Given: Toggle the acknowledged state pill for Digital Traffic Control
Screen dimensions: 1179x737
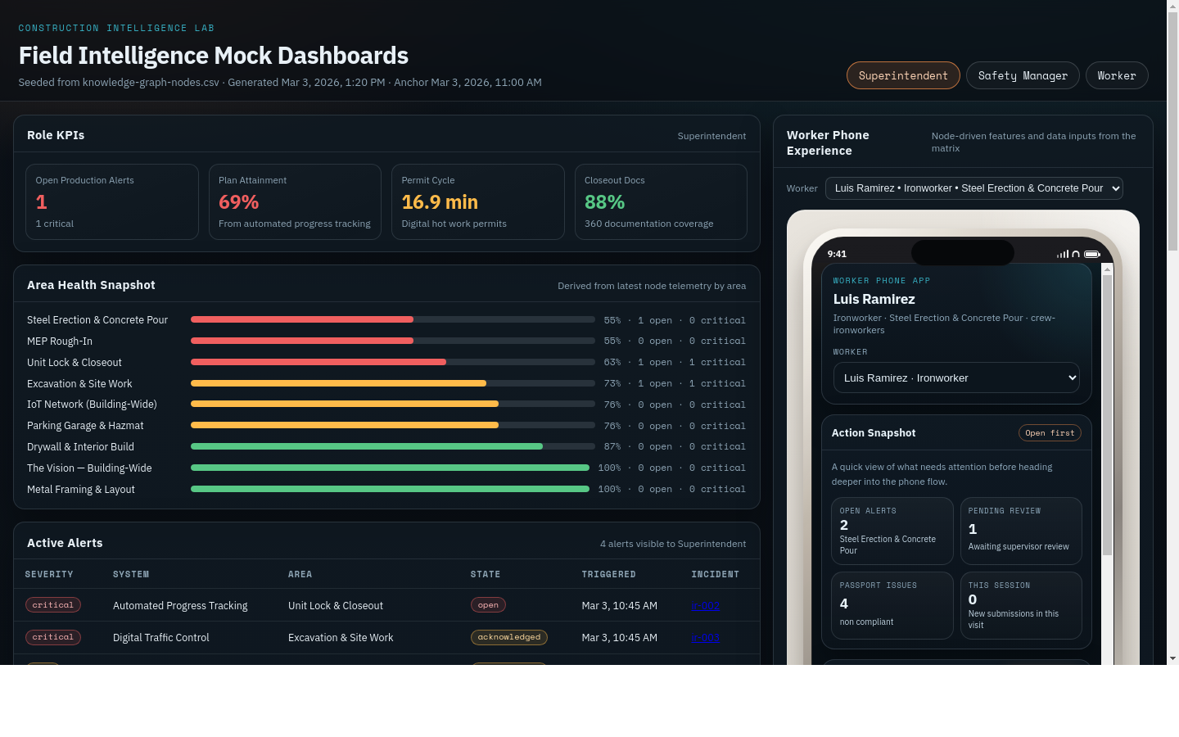Looking at the screenshot, I should [508, 637].
